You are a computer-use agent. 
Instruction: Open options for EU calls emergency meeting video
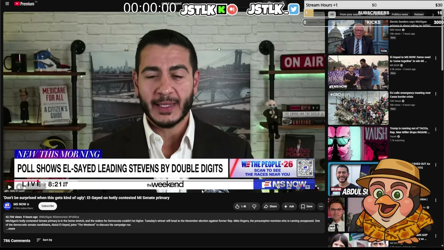(436, 94)
